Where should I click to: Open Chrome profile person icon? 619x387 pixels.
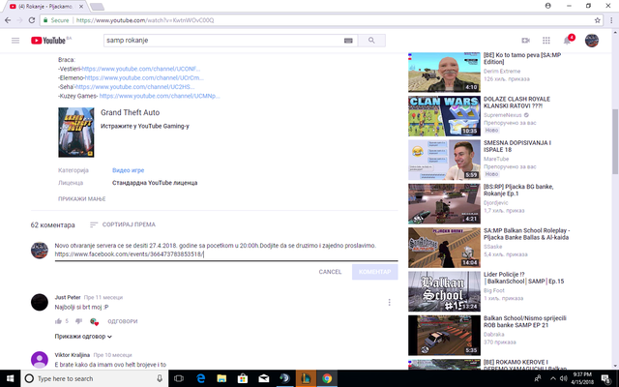(x=548, y=6)
